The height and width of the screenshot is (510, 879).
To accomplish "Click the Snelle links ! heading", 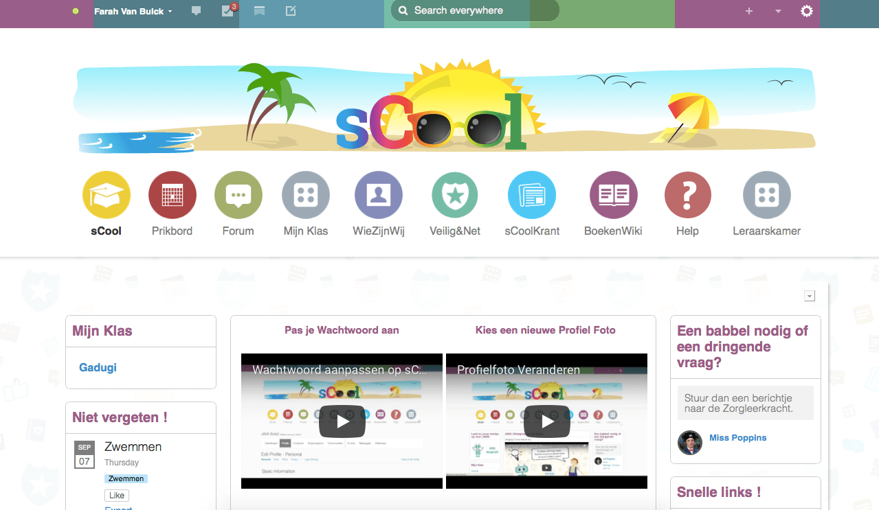I will (x=719, y=492).
